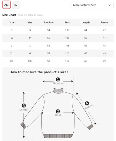Click the number 1 Shoulder marker
This screenshot has width=116, height=141.
[58, 79]
